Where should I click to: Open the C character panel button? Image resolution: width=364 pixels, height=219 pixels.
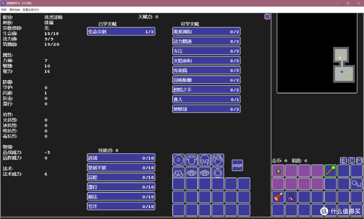coord(351,160)
